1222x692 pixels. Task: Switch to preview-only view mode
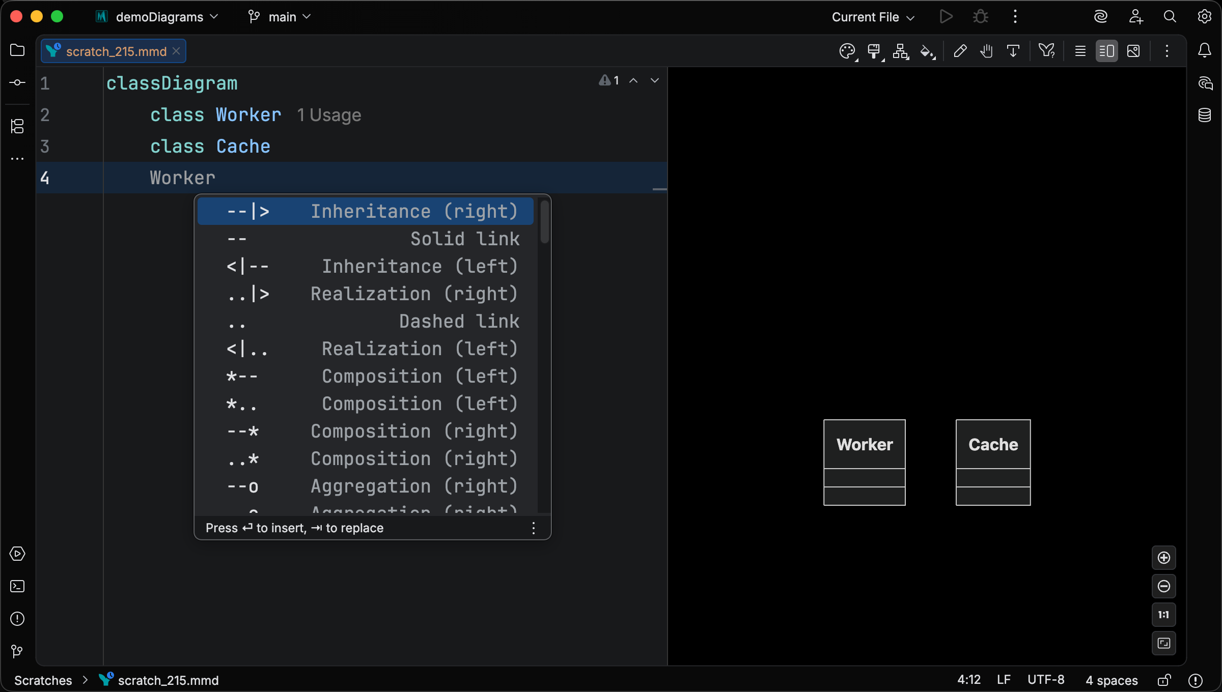pos(1133,51)
